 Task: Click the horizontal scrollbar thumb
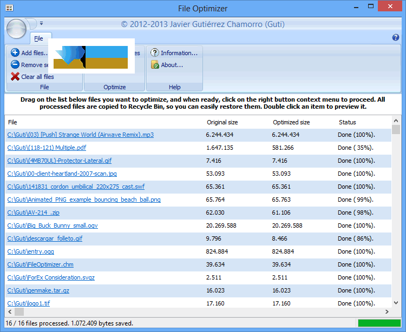pyautogui.click(x=19, y=311)
